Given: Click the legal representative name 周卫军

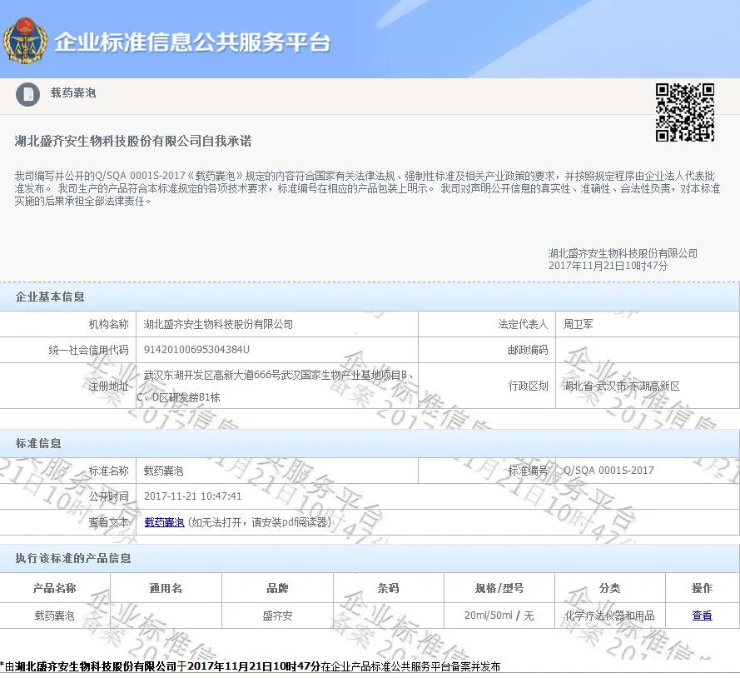Looking at the screenshot, I should 579,324.
